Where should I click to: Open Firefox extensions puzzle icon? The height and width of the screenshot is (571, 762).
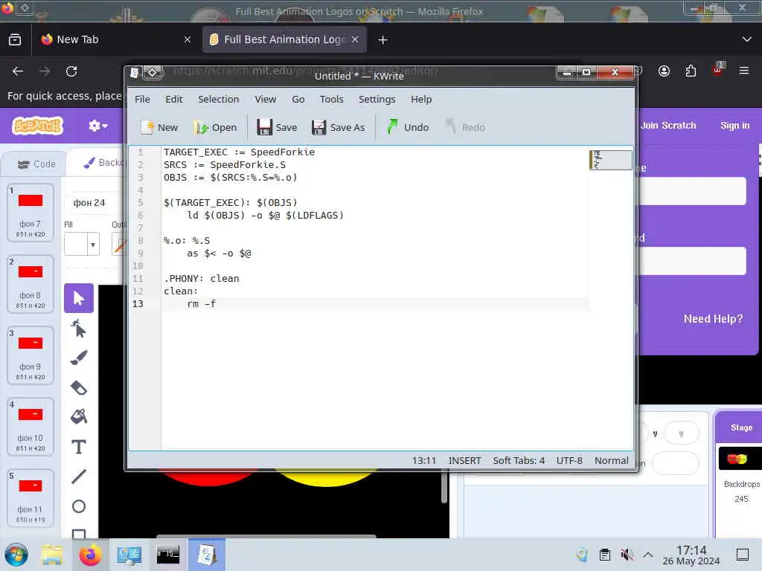point(691,71)
